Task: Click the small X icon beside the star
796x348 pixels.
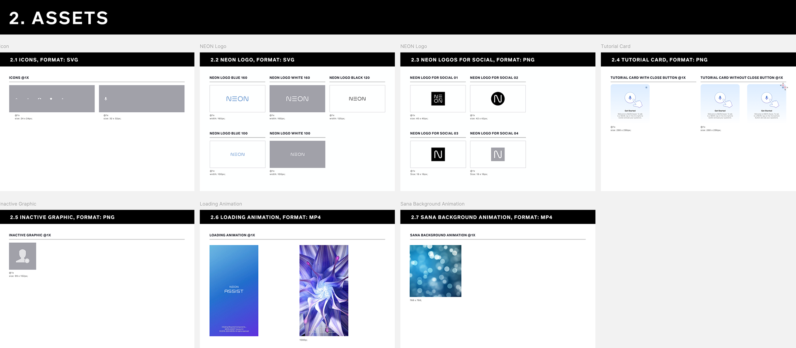Action: [63, 99]
